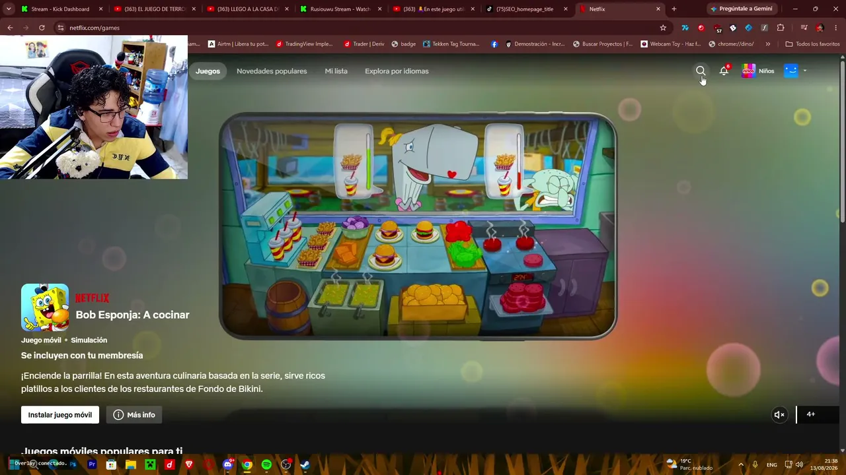Viewport: 846px width, 475px height.
Task: Click Instalar juego móvil button
Action: click(60, 414)
